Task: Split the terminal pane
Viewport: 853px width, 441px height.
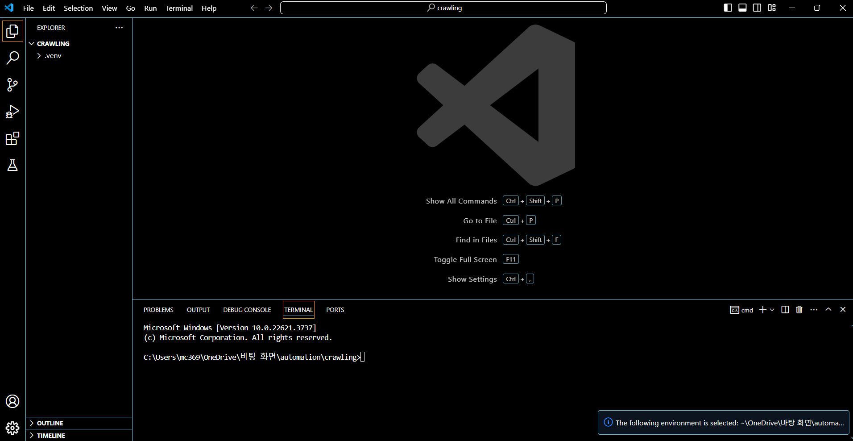Action: pos(785,310)
